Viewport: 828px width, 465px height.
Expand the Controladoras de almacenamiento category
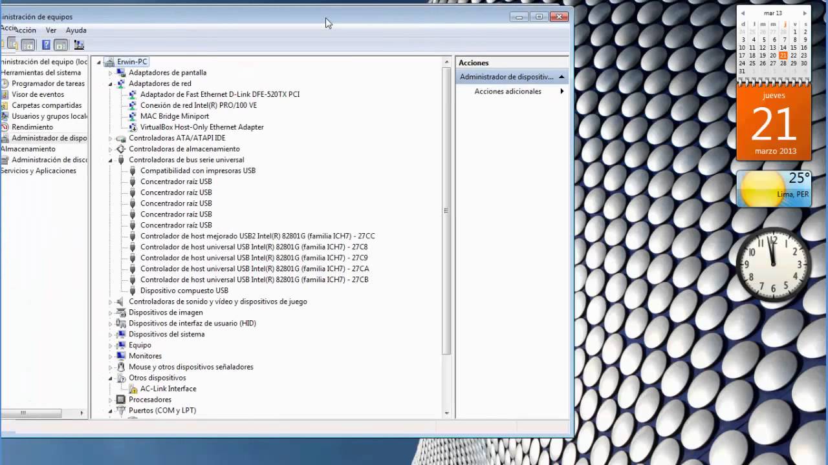(x=111, y=149)
